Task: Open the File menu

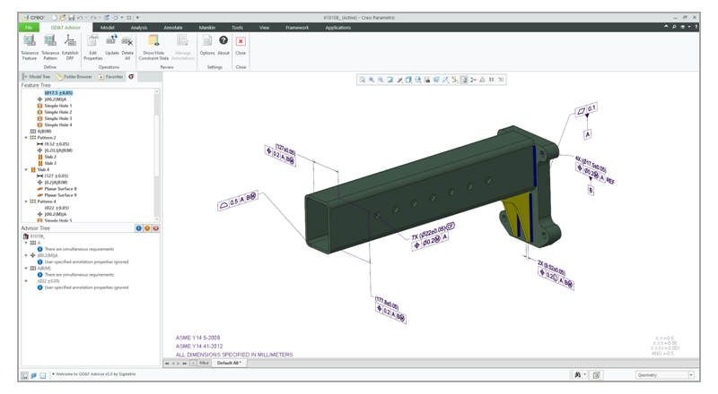Action: (29, 28)
